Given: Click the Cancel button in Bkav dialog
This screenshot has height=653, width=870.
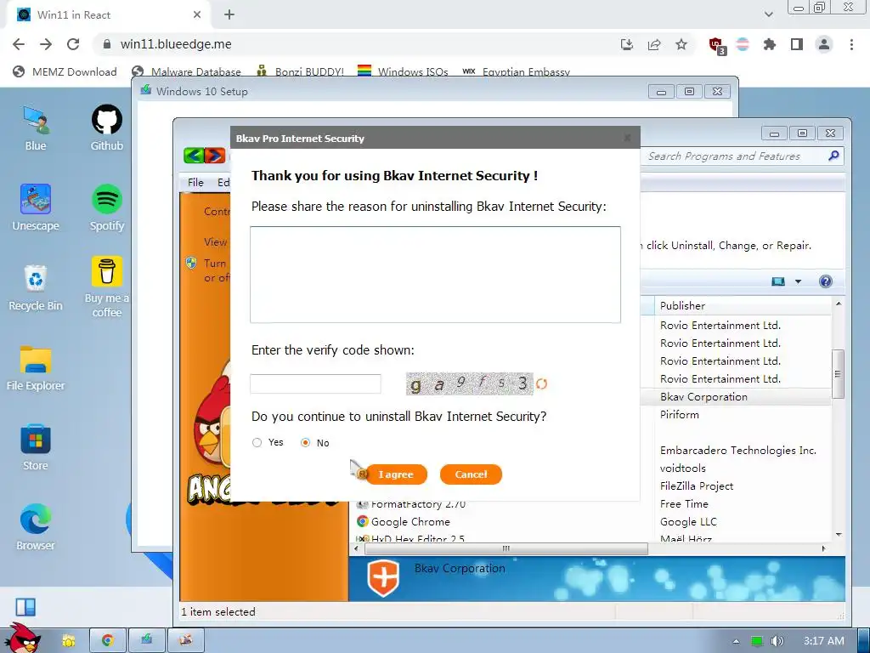Looking at the screenshot, I should coord(471,474).
